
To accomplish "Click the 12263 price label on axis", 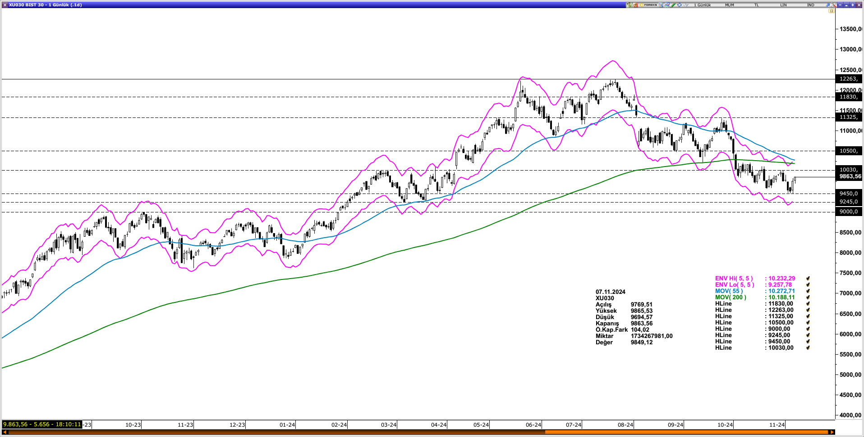I will (848, 79).
